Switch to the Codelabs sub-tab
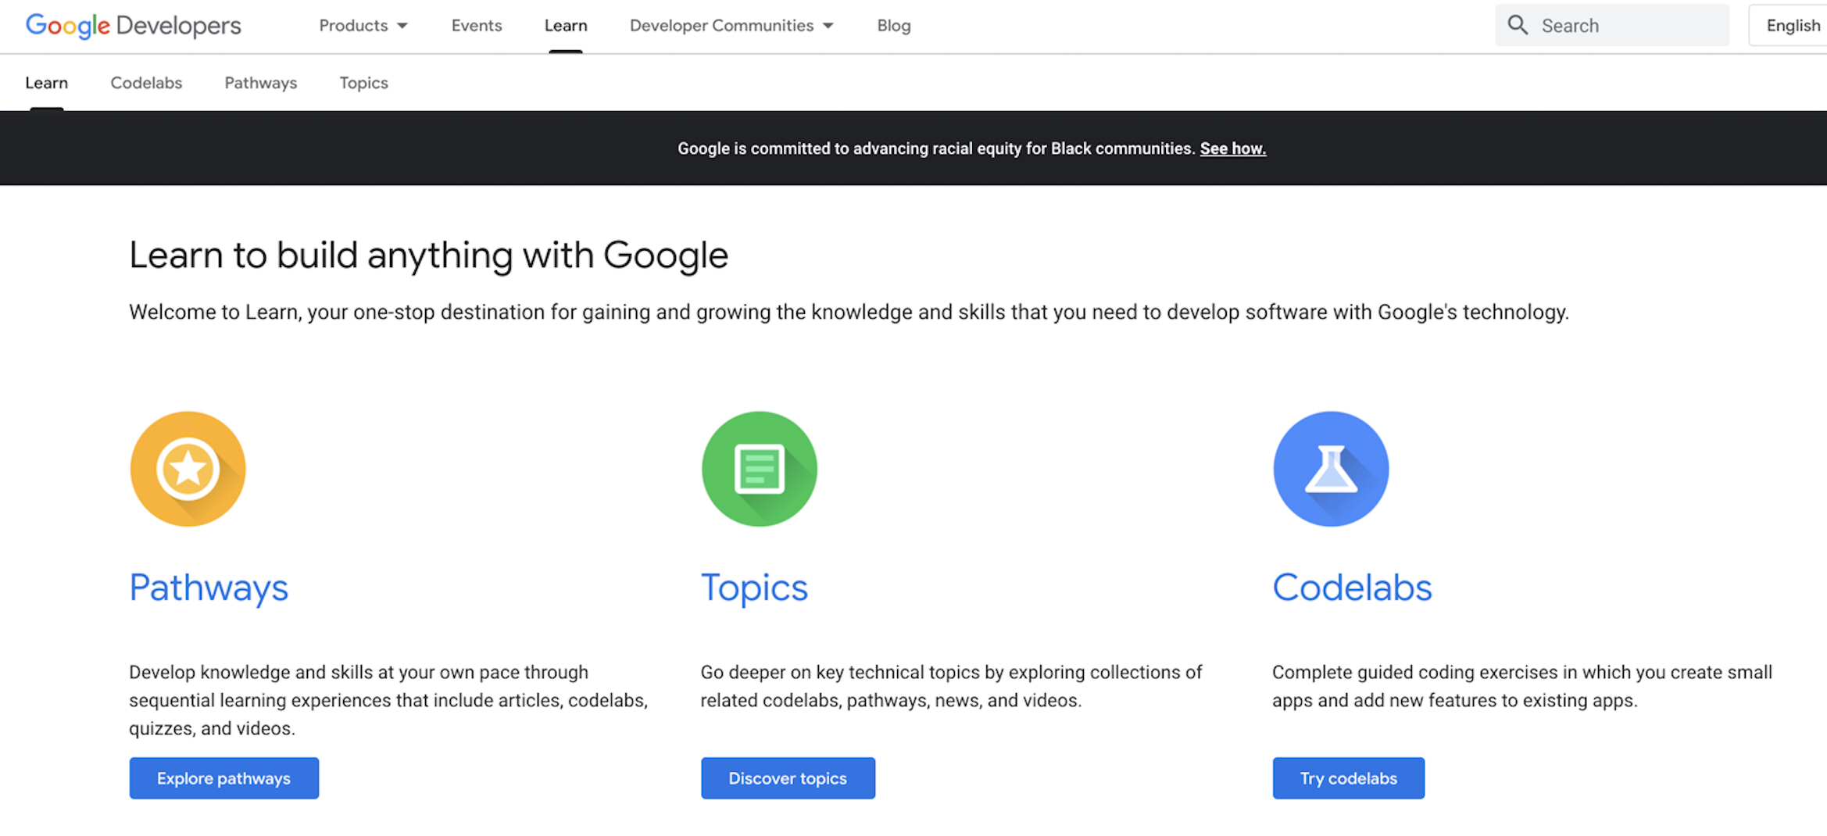This screenshot has width=1827, height=836. (146, 83)
